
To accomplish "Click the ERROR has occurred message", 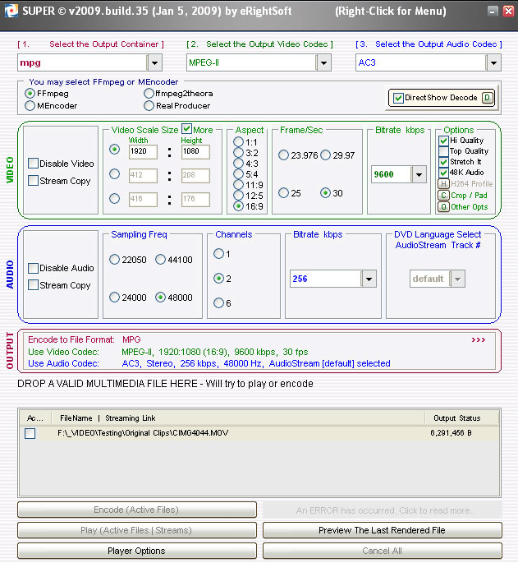I will 383,510.
